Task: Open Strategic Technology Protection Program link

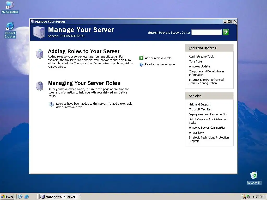Action: pyautogui.click(x=209, y=139)
